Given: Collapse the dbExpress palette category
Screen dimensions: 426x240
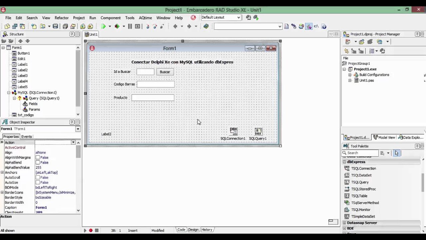Looking at the screenshot, I should [344, 162].
